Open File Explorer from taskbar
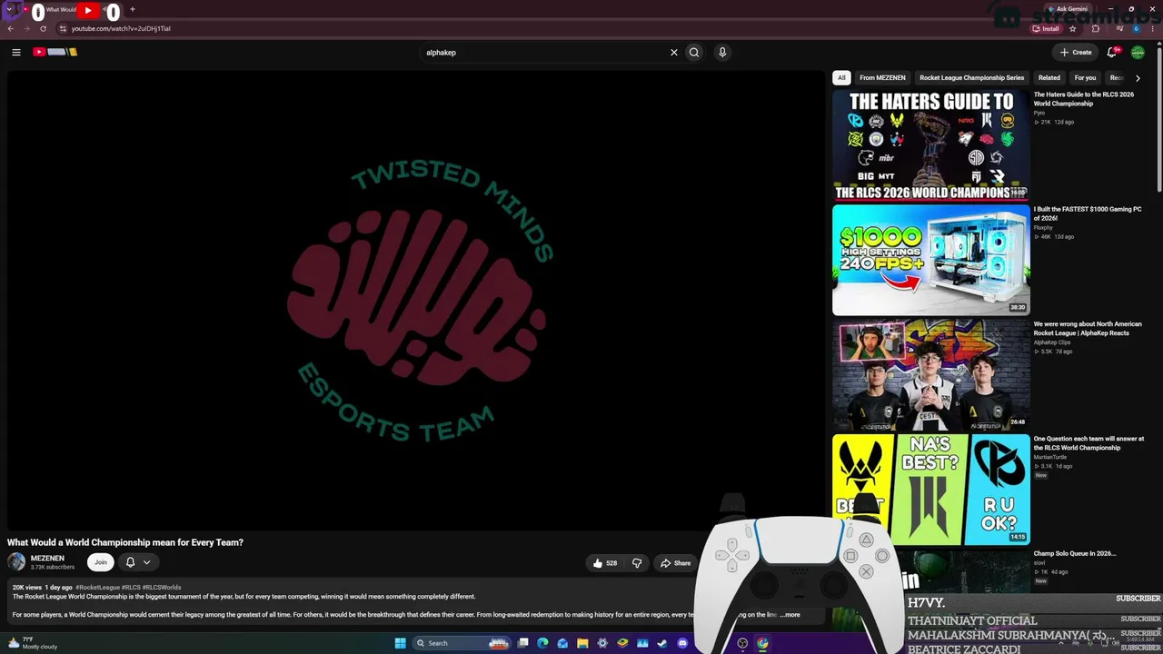Image resolution: width=1163 pixels, height=654 pixels. [582, 643]
